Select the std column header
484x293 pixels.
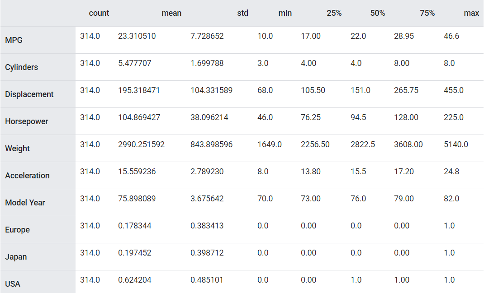(242, 13)
